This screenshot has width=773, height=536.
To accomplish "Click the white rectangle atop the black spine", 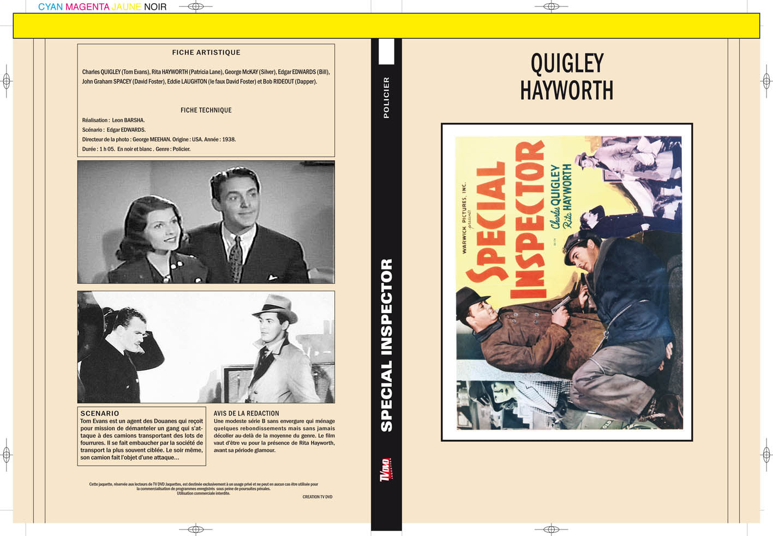I will tap(386, 52).
